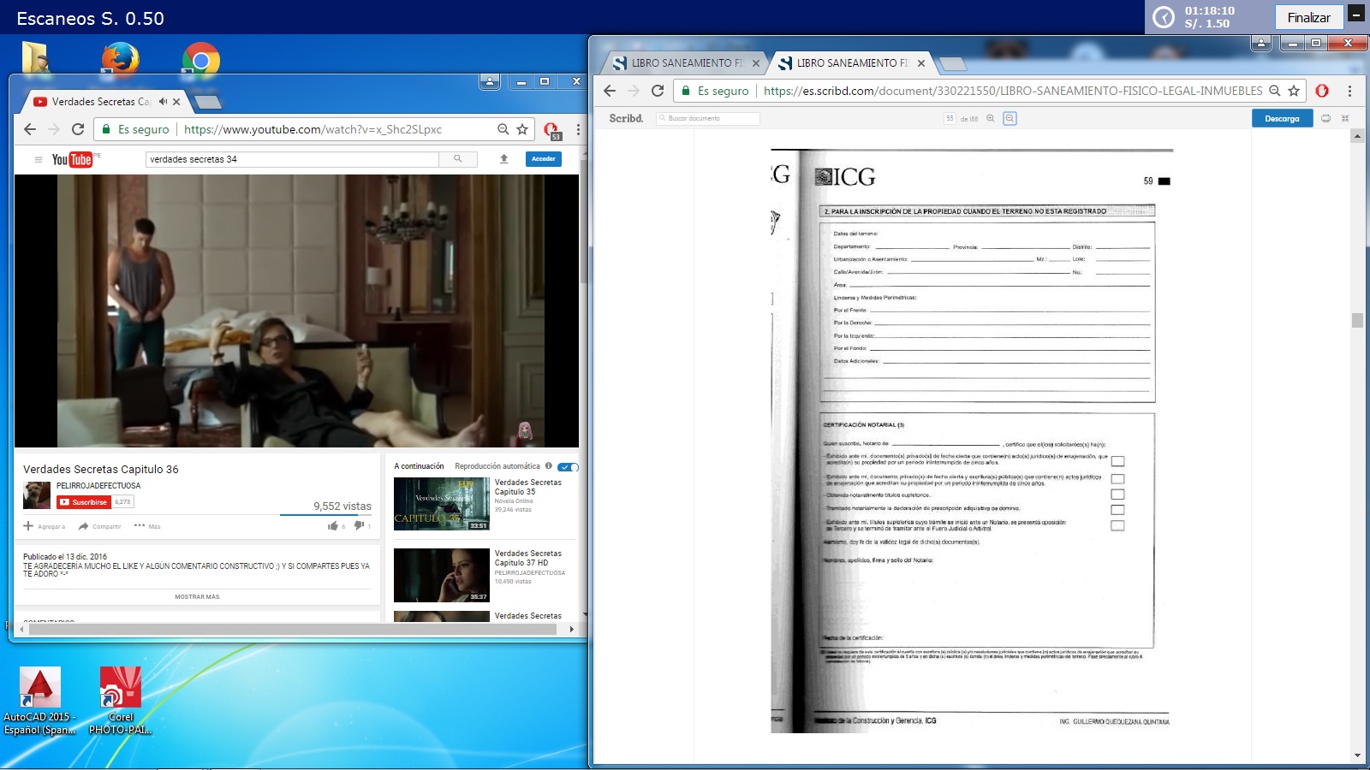Check the first notarial certification checkbox
Viewport: 1370px width, 770px height.
(1117, 462)
